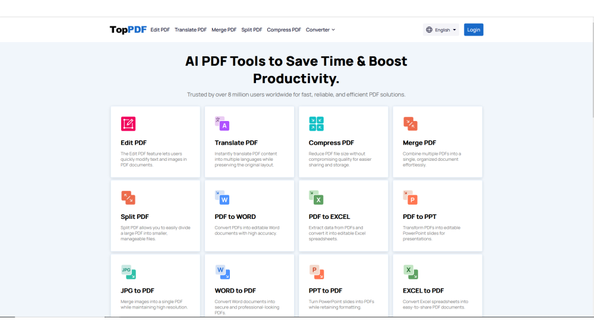This screenshot has height=334, width=594.
Task: Click the PPT to PDF icon
Action: [316, 272]
